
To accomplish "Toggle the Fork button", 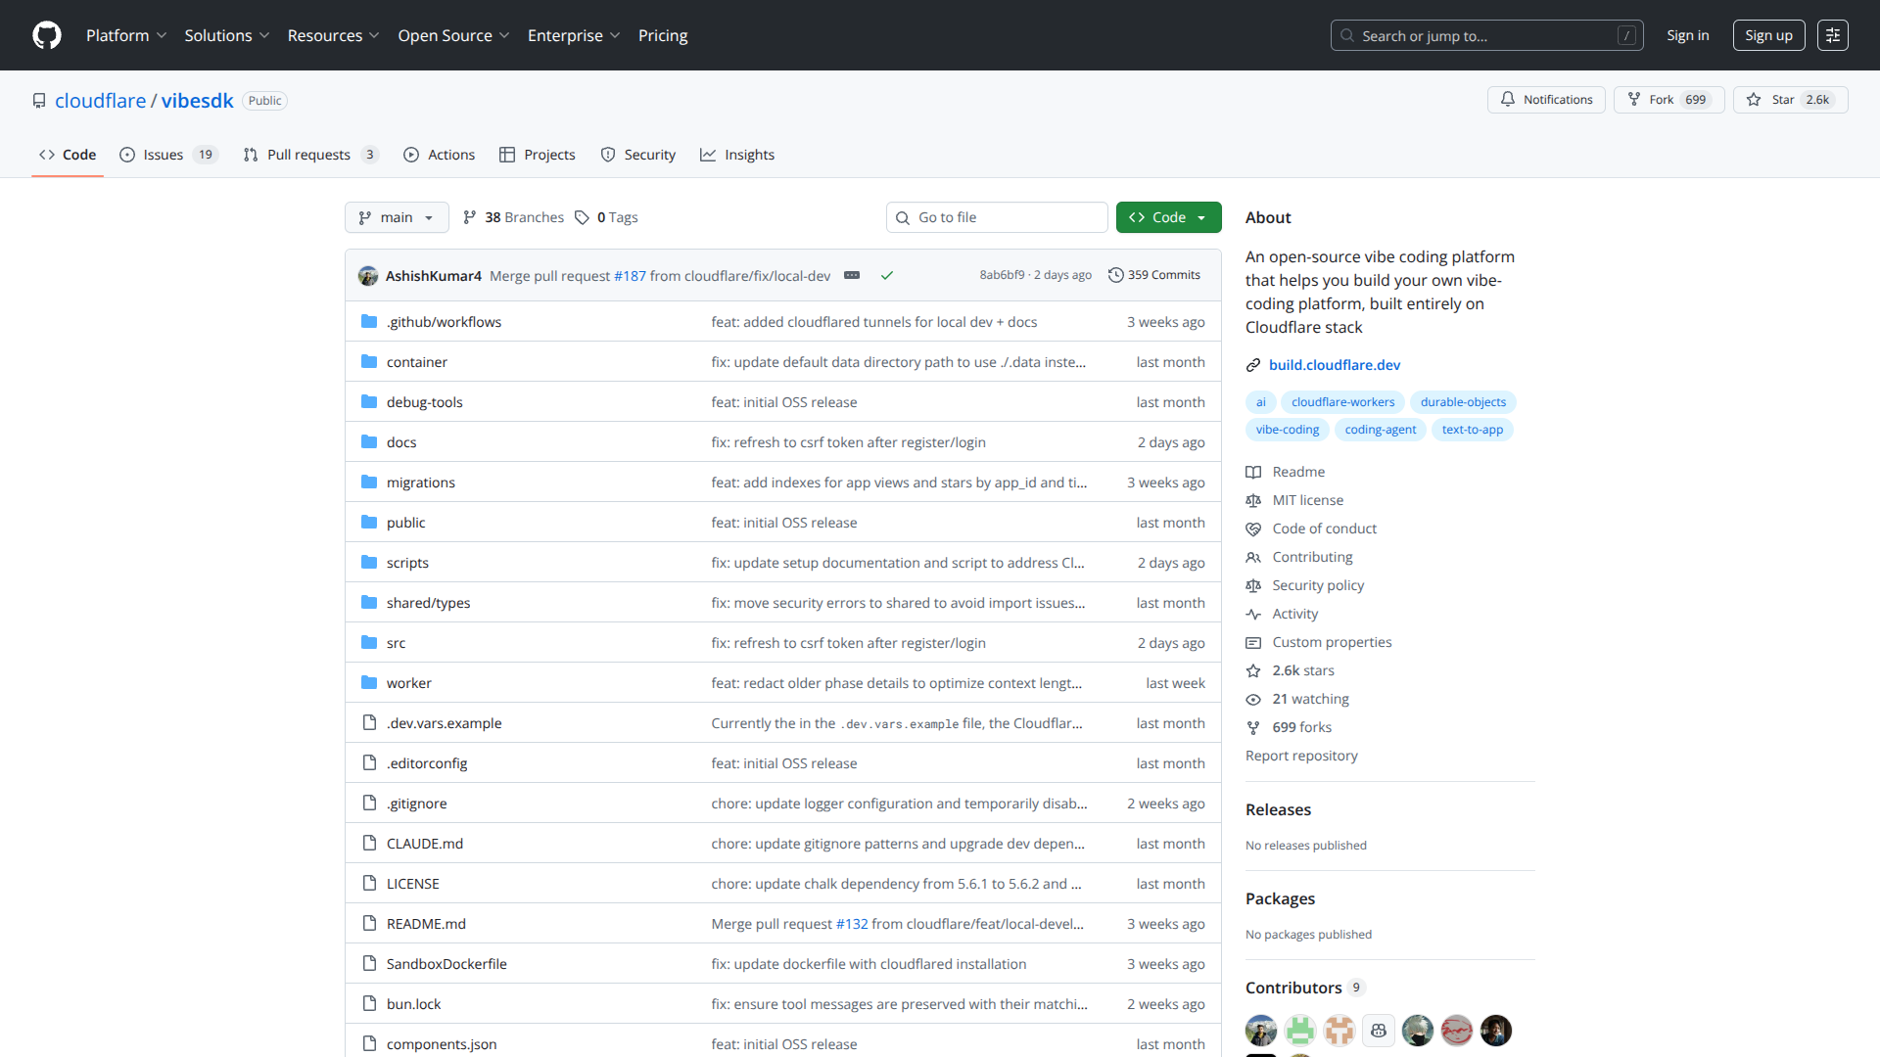I will (x=1668, y=99).
